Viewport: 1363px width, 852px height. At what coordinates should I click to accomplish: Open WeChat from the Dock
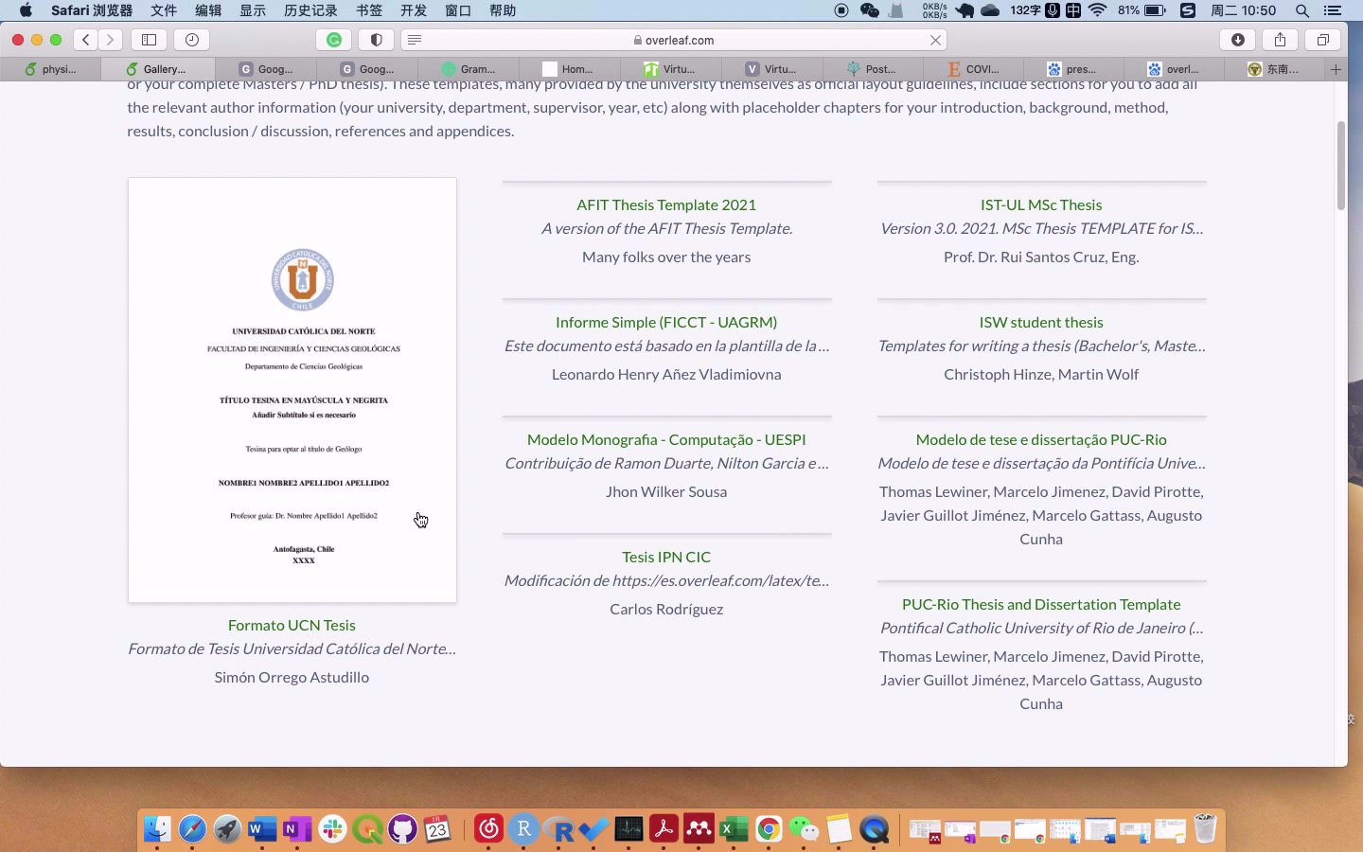tap(804, 830)
